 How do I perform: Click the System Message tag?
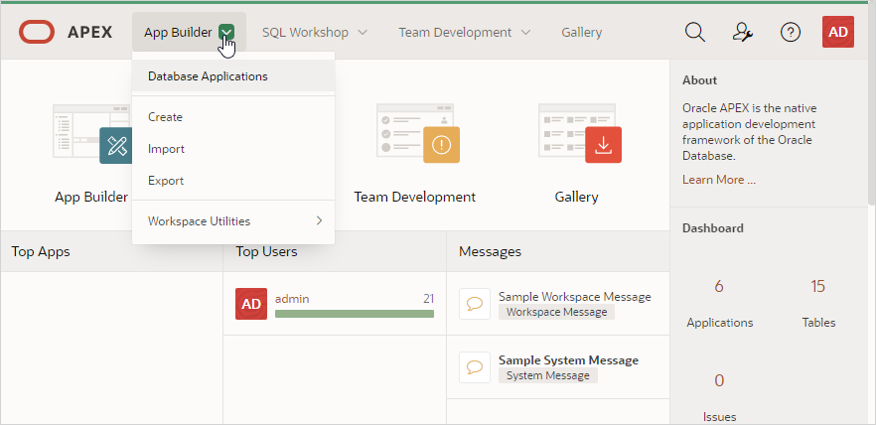coord(548,376)
